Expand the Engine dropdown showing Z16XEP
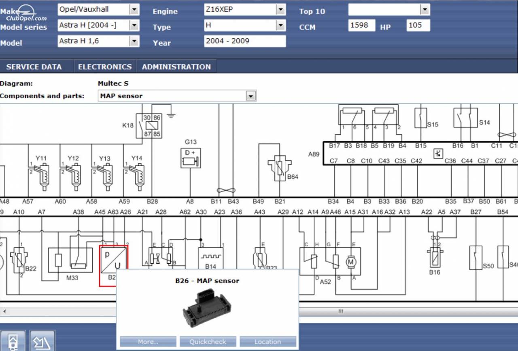Image resolution: width=518 pixels, height=351 pixels. click(x=280, y=9)
